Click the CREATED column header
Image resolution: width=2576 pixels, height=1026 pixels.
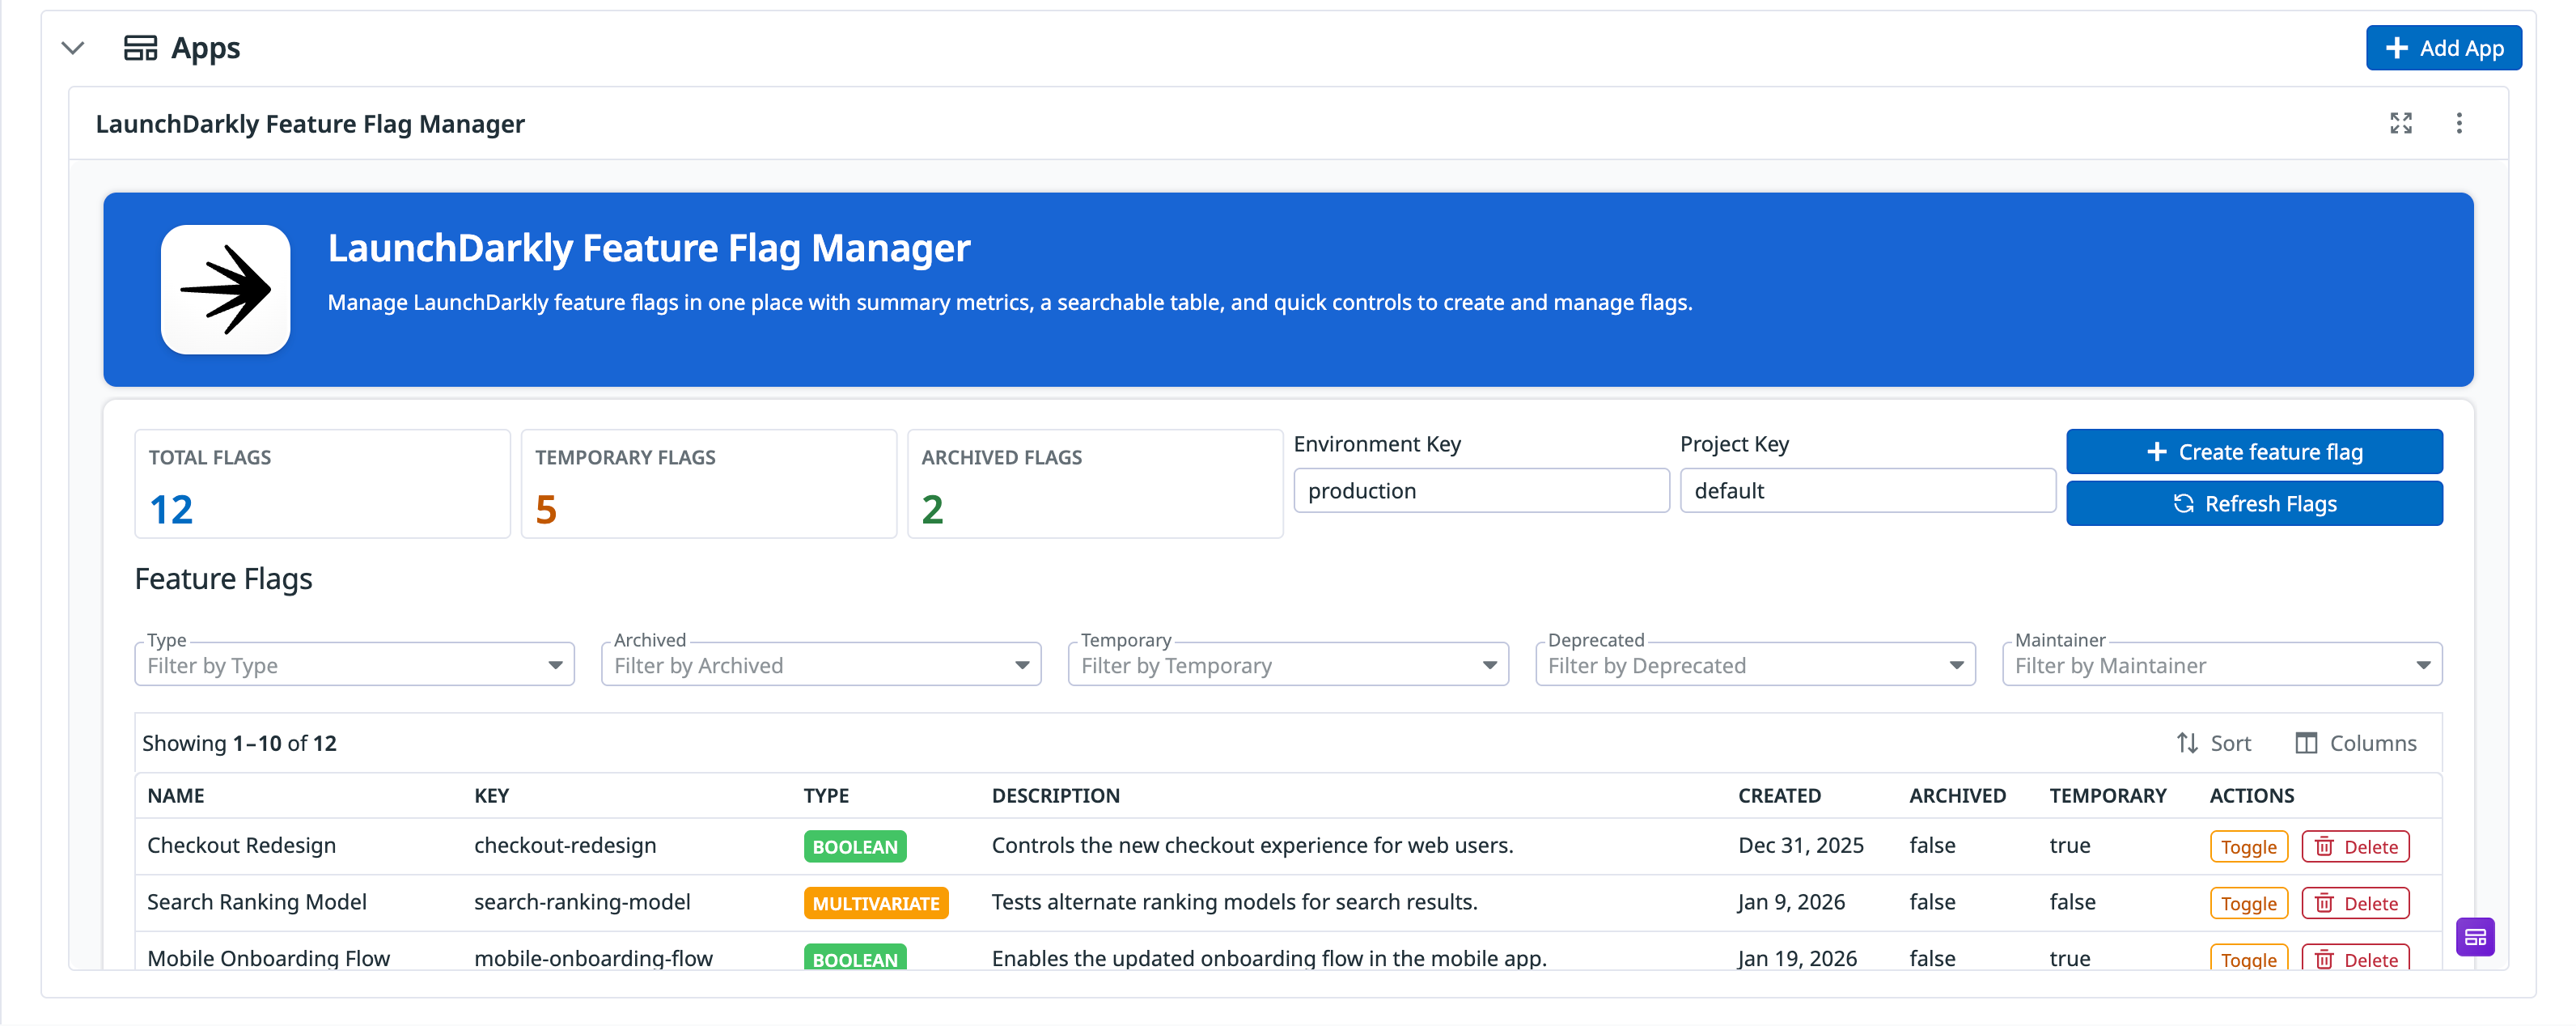click(1779, 796)
